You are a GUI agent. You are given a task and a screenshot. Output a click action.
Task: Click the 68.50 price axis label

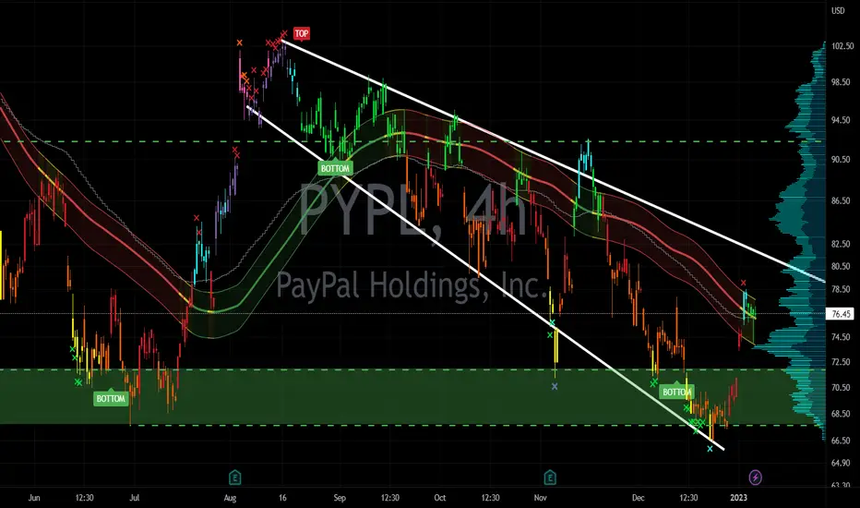[x=842, y=414]
